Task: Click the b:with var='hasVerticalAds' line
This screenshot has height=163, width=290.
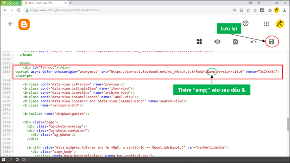Action: point(128,147)
